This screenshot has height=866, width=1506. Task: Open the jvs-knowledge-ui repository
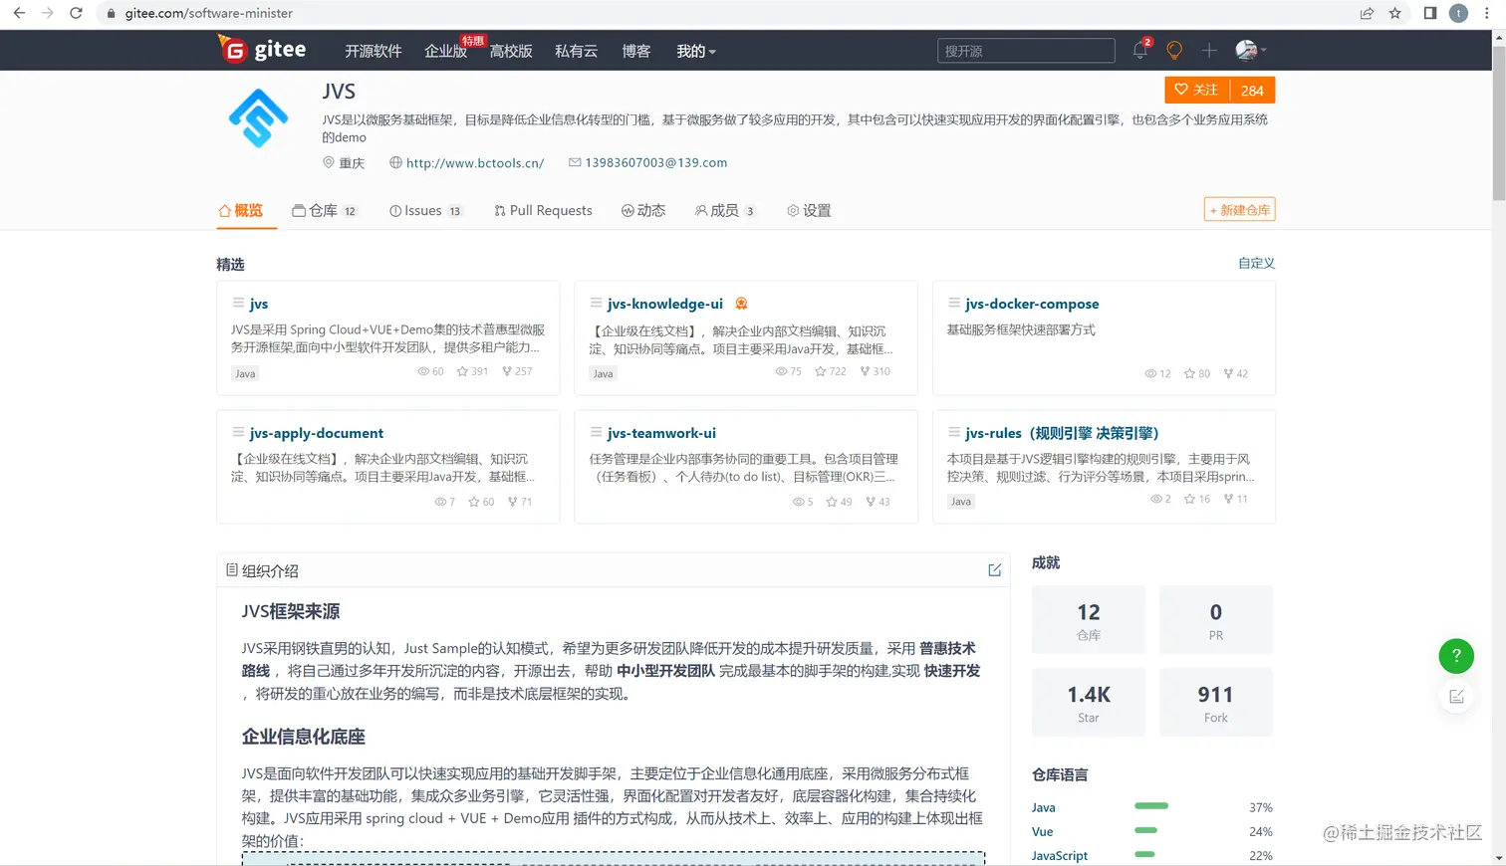665,304
